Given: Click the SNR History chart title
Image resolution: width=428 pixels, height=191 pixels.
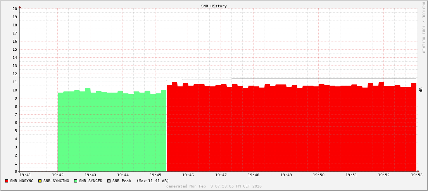Looking at the screenshot, I should 214,6.
